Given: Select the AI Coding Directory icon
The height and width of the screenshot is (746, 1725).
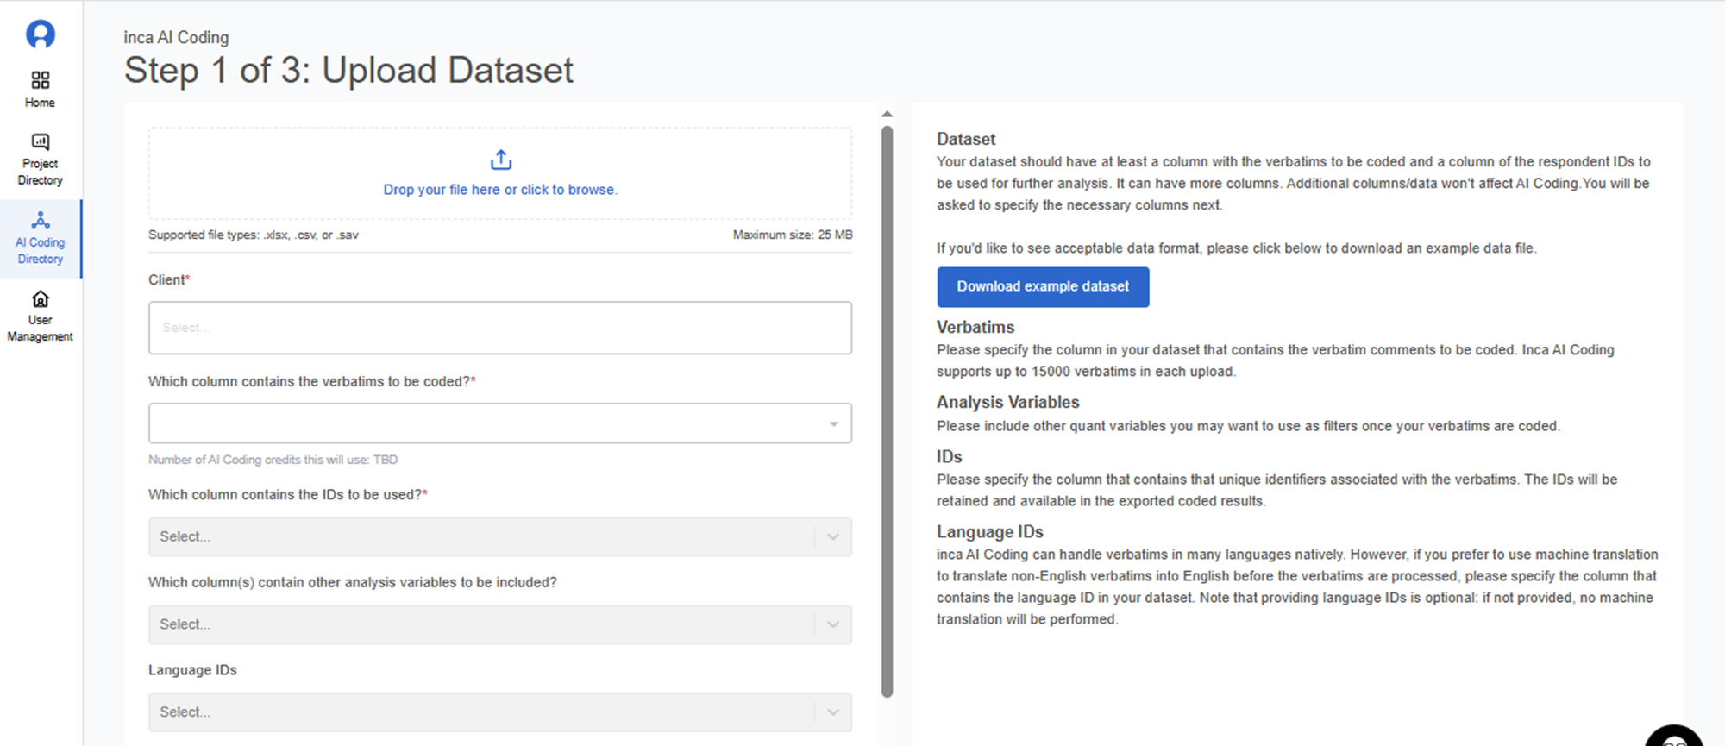Looking at the screenshot, I should 41,220.
